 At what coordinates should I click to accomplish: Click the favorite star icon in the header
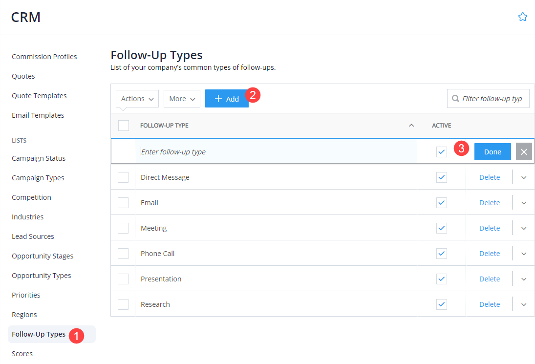coord(523,16)
